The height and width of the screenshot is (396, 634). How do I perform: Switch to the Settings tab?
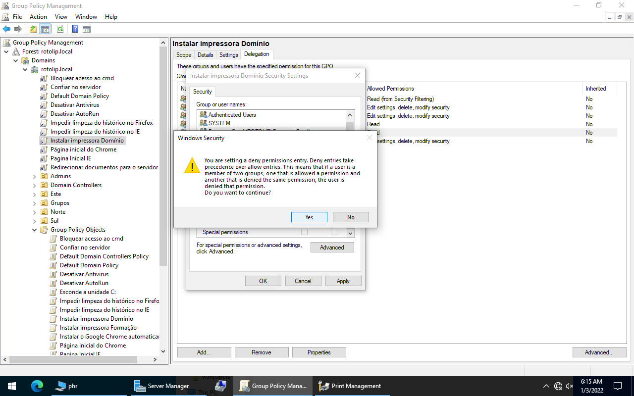pos(228,55)
